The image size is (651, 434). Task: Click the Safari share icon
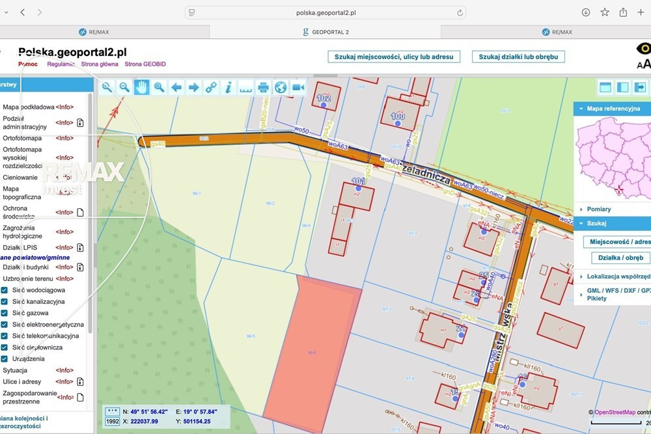[623, 12]
